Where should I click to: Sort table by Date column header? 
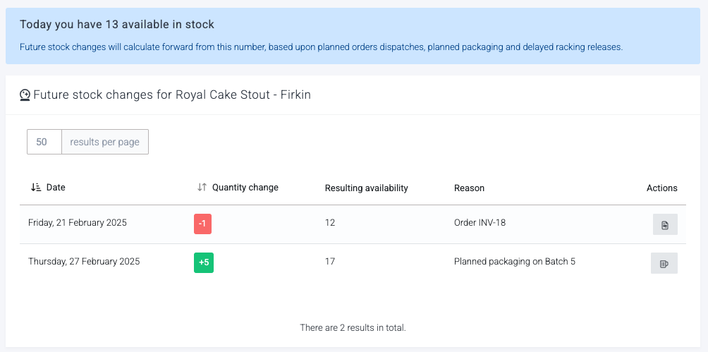pyautogui.click(x=56, y=188)
